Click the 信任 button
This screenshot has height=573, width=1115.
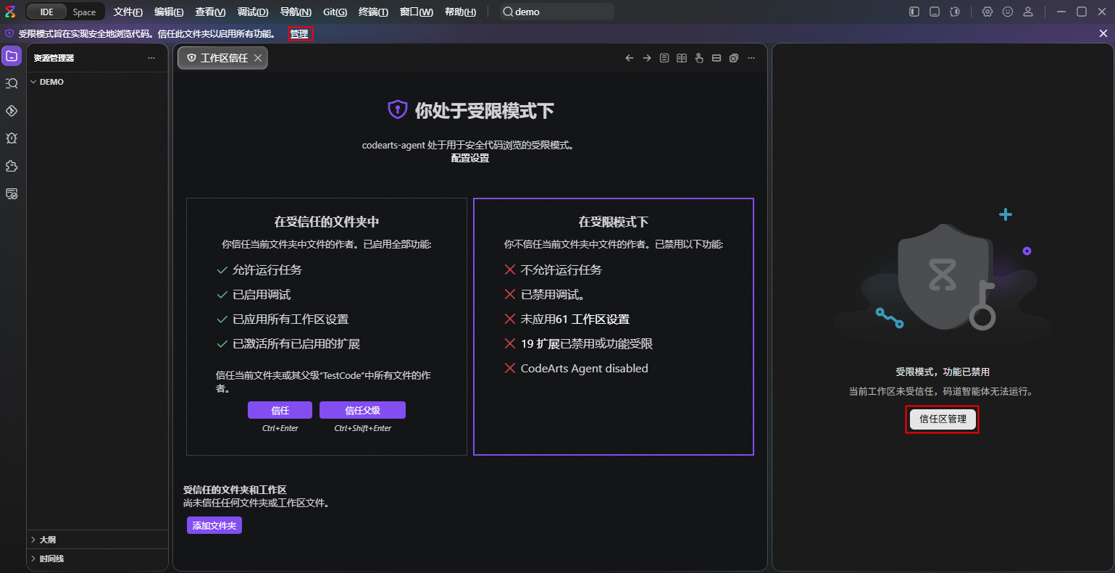click(280, 410)
